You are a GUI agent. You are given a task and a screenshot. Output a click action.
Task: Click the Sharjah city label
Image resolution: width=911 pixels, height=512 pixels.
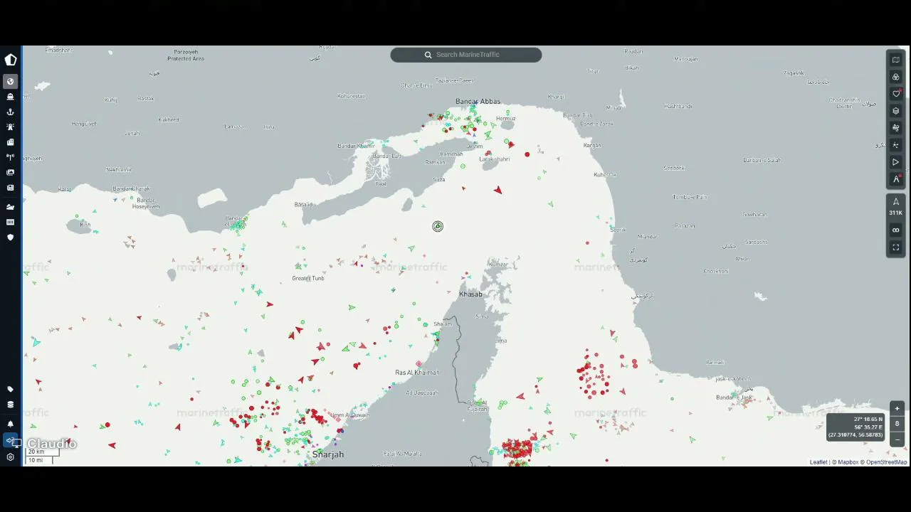tap(328, 454)
